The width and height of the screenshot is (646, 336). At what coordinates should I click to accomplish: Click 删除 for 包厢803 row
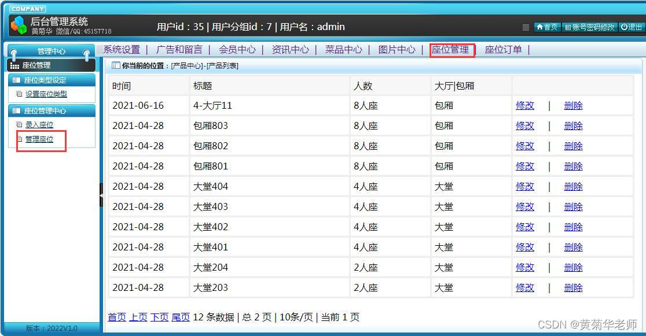[573, 125]
